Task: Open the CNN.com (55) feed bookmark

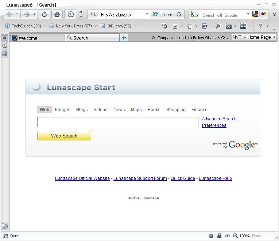Action: (116, 26)
